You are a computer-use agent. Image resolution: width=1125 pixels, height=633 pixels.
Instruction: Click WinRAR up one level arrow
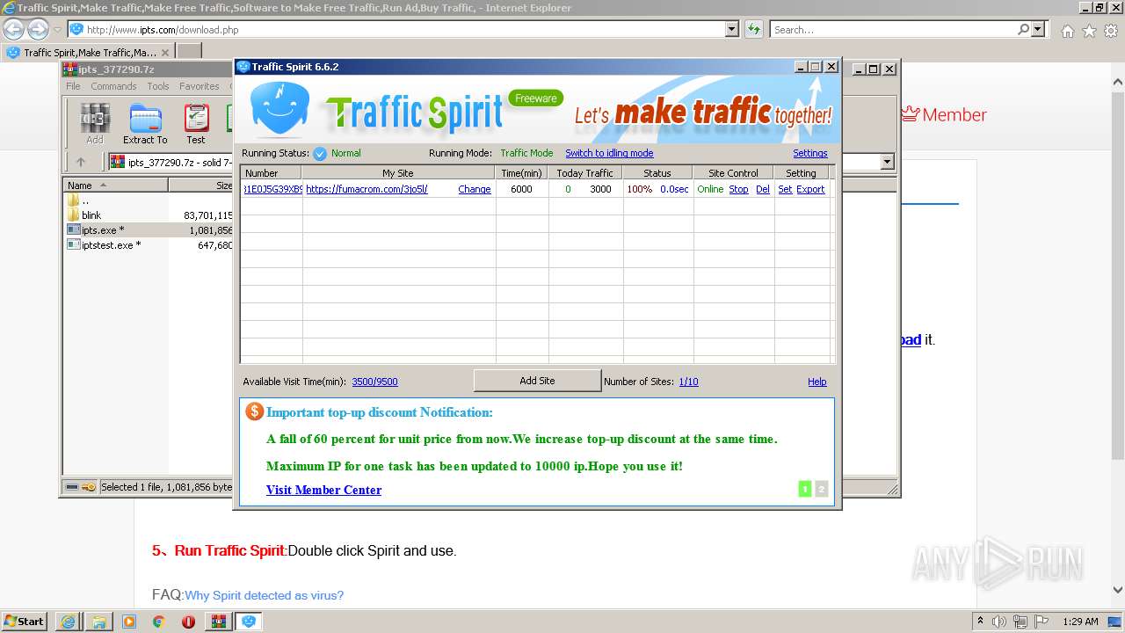point(81,162)
